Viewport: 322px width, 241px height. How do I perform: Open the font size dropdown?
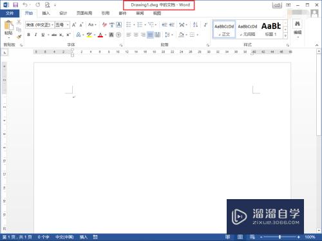(x=68, y=25)
